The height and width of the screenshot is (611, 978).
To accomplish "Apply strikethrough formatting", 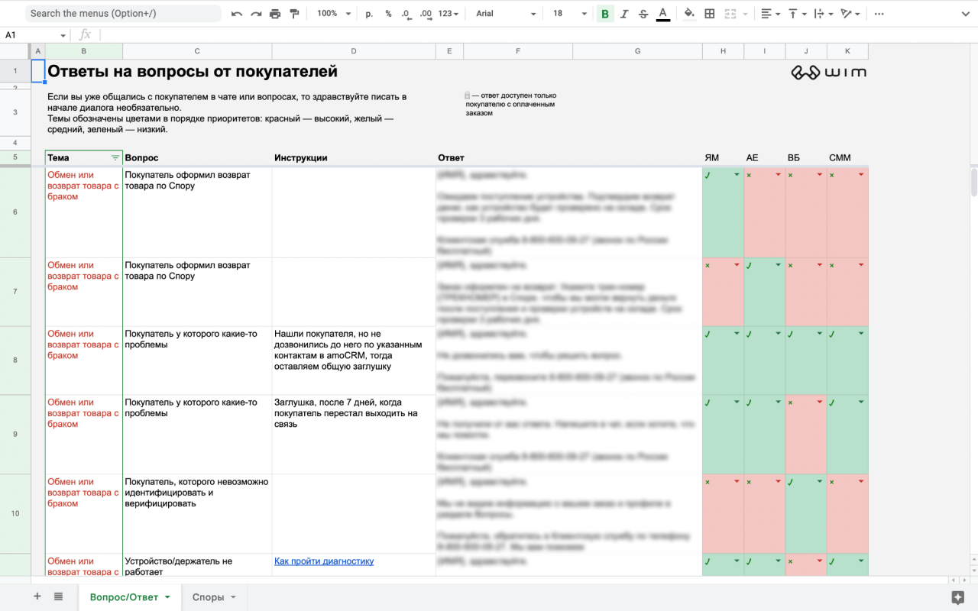I will point(643,14).
